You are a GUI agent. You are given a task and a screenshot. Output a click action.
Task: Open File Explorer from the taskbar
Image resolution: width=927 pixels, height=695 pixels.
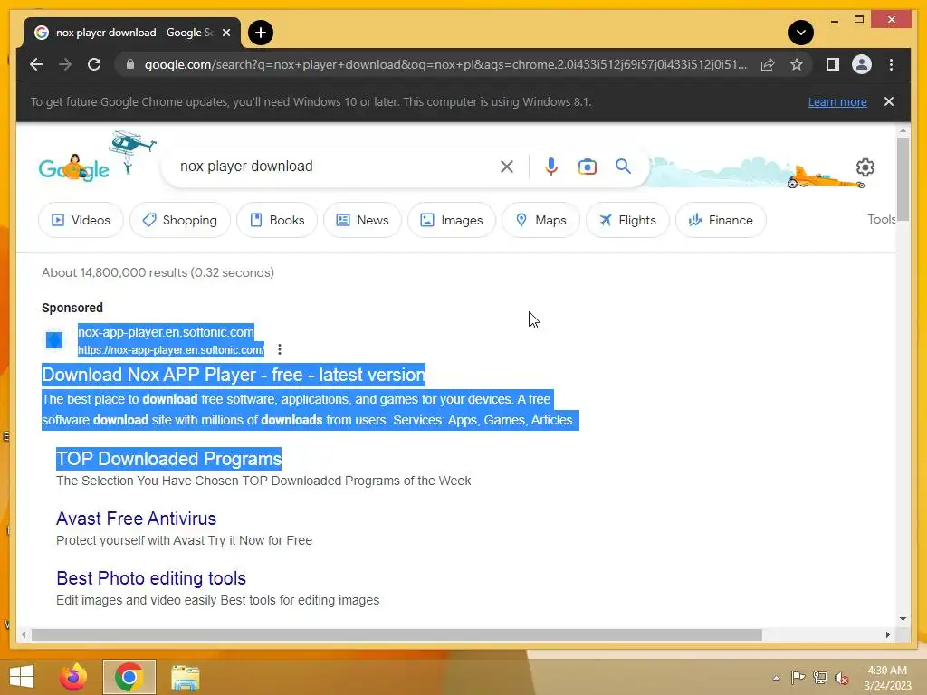click(x=185, y=677)
